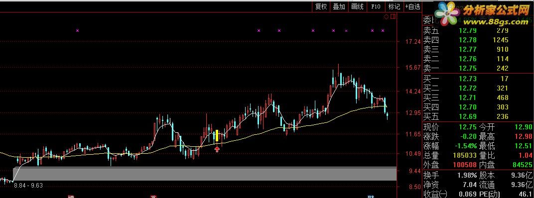
Task: Click the red square window icon beside the diamond
Action: (393, 16)
